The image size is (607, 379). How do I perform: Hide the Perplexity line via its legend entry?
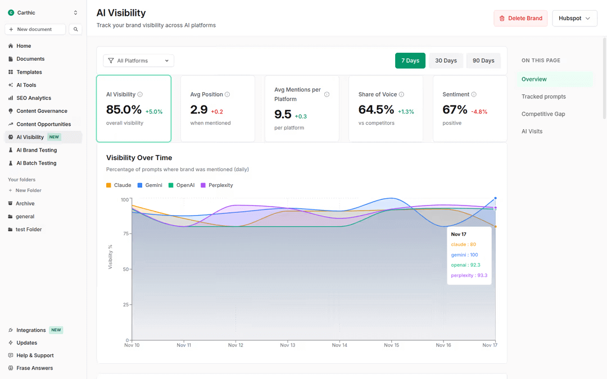[216, 185]
